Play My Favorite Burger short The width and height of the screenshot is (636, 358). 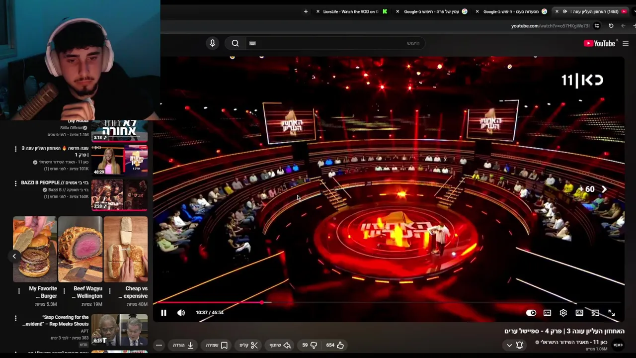(35, 249)
